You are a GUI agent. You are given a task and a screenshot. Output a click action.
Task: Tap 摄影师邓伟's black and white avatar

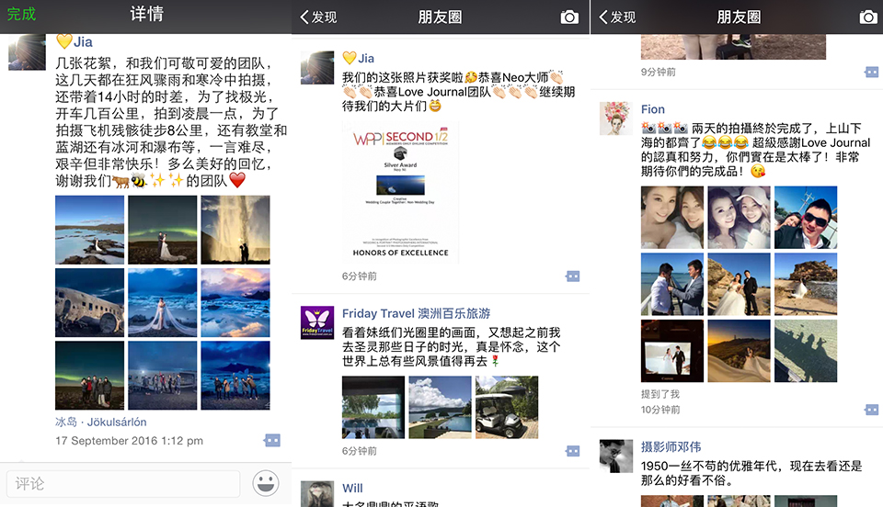(x=616, y=456)
